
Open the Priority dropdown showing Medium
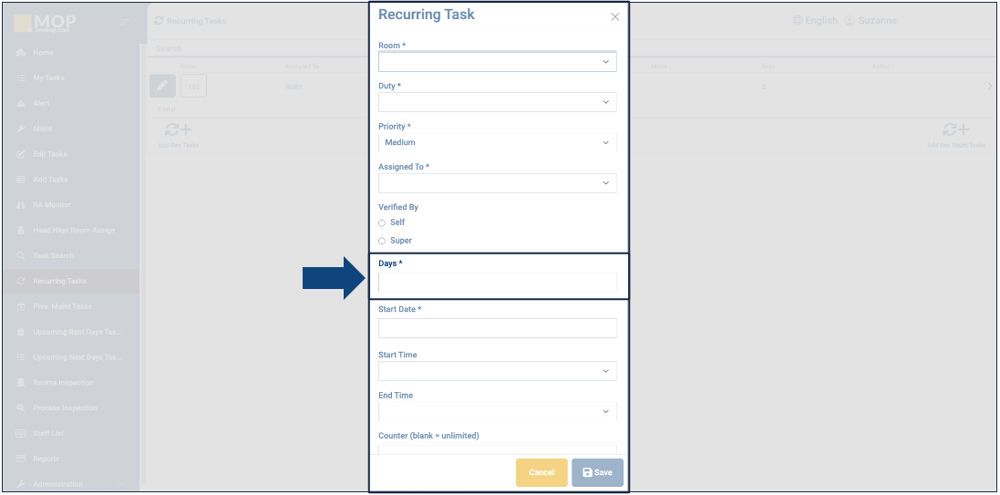(x=497, y=142)
